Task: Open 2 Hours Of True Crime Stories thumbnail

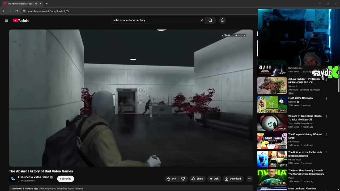Action: pyautogui.click(x=272, y=123)
